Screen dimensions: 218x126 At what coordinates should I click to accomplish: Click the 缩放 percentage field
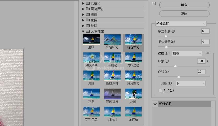click(201, 61)
